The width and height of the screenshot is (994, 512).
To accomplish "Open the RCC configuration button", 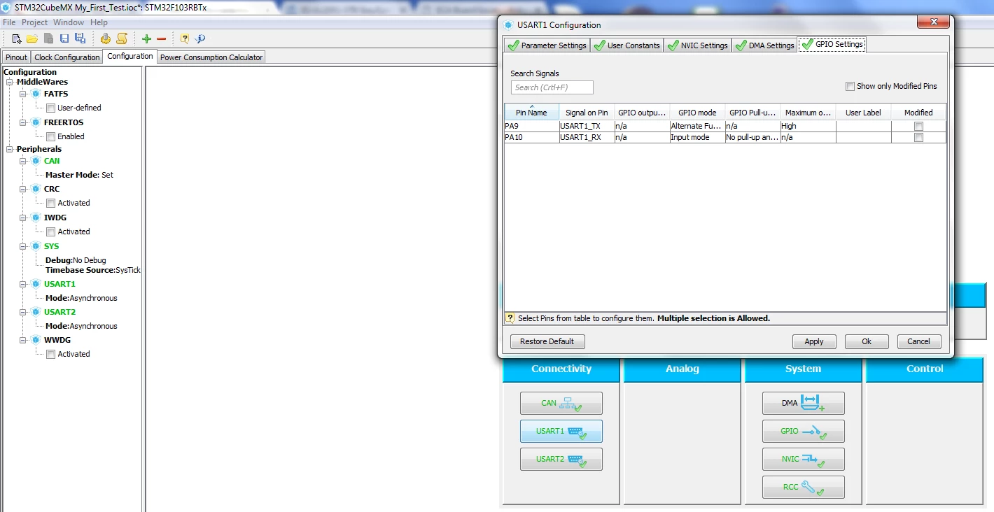I will (x=803, y=488).
